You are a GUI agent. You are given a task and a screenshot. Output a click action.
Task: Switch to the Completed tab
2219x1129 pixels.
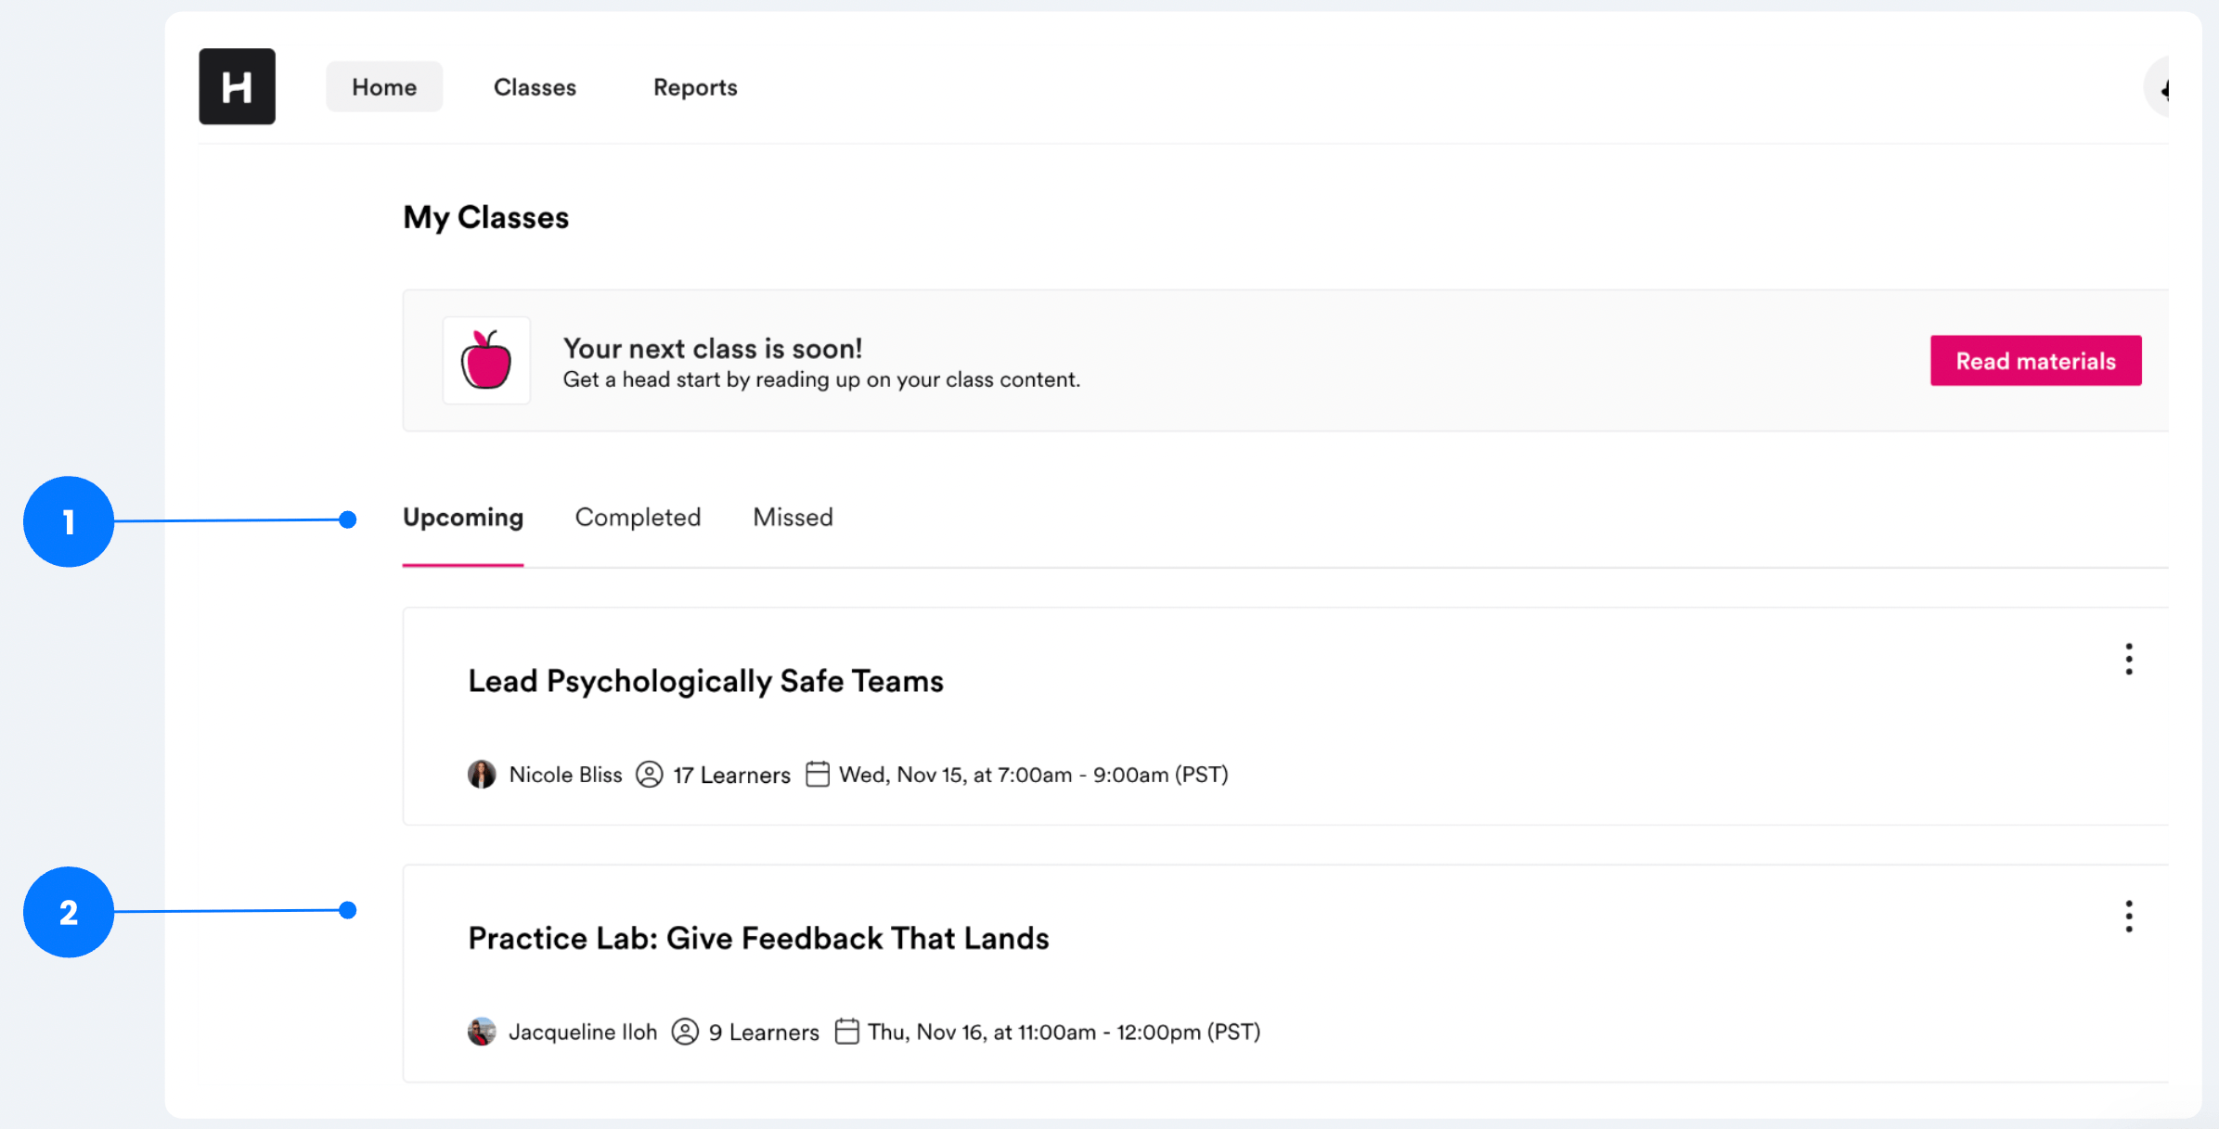pyautogui.click(x=638, y=518)
